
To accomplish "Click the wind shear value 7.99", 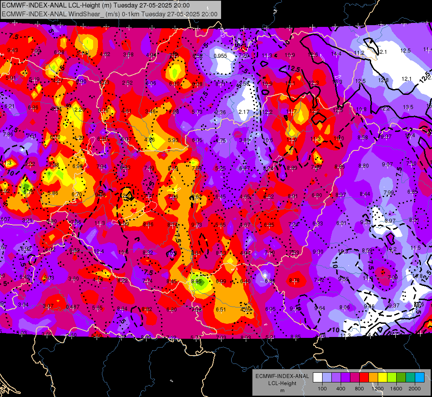I will point(388,193).
